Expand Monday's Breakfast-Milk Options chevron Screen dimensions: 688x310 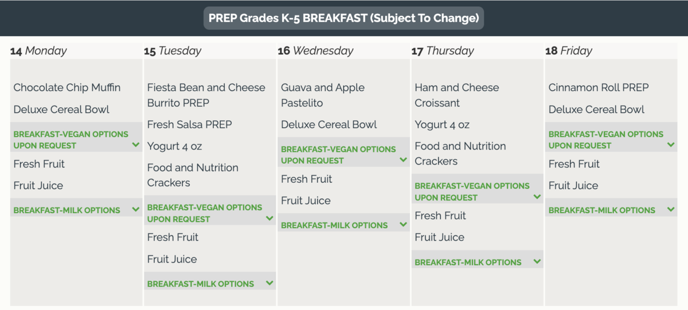tap(136, 210)
